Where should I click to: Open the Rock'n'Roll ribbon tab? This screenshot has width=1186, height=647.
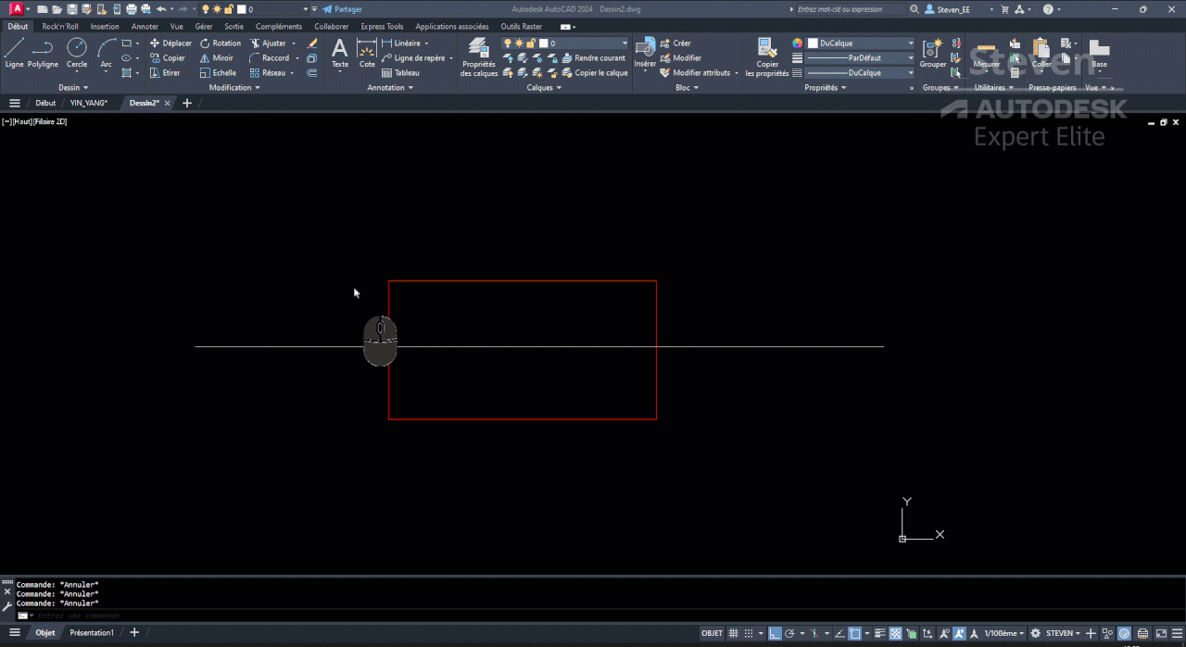click(60, 27)
